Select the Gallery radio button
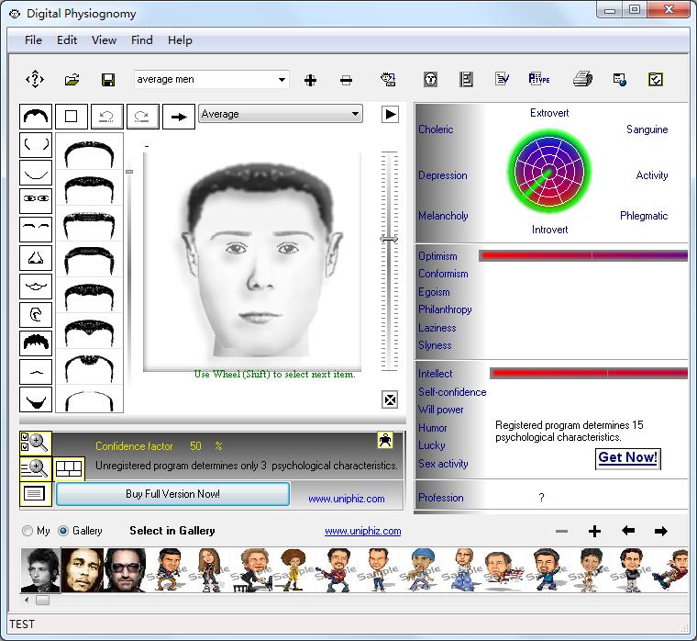697x641 pixels. pos(63,531)
